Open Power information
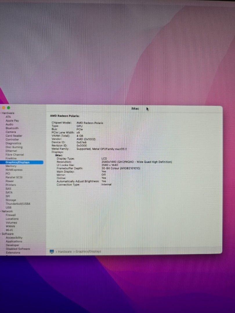235x313 pixels. point(10,181)
